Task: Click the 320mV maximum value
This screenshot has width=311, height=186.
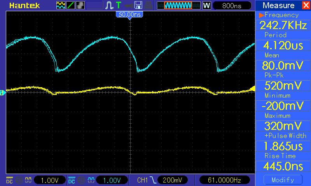Action: click(283, 126)
